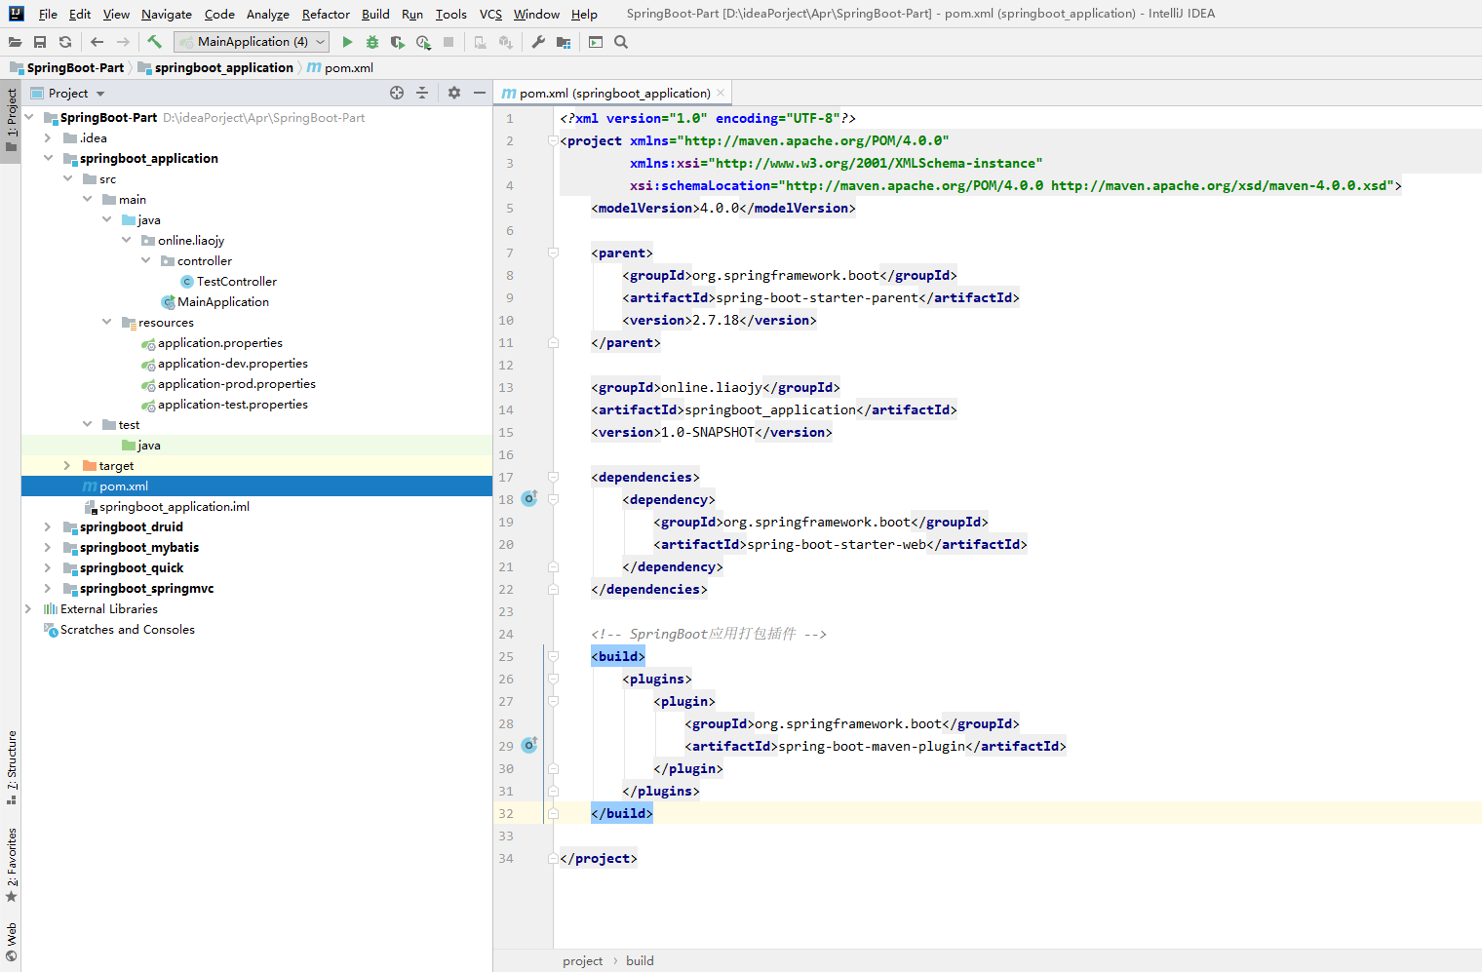Open the File menu
This screenshot has height=972, width=1482.
(48, 14)
